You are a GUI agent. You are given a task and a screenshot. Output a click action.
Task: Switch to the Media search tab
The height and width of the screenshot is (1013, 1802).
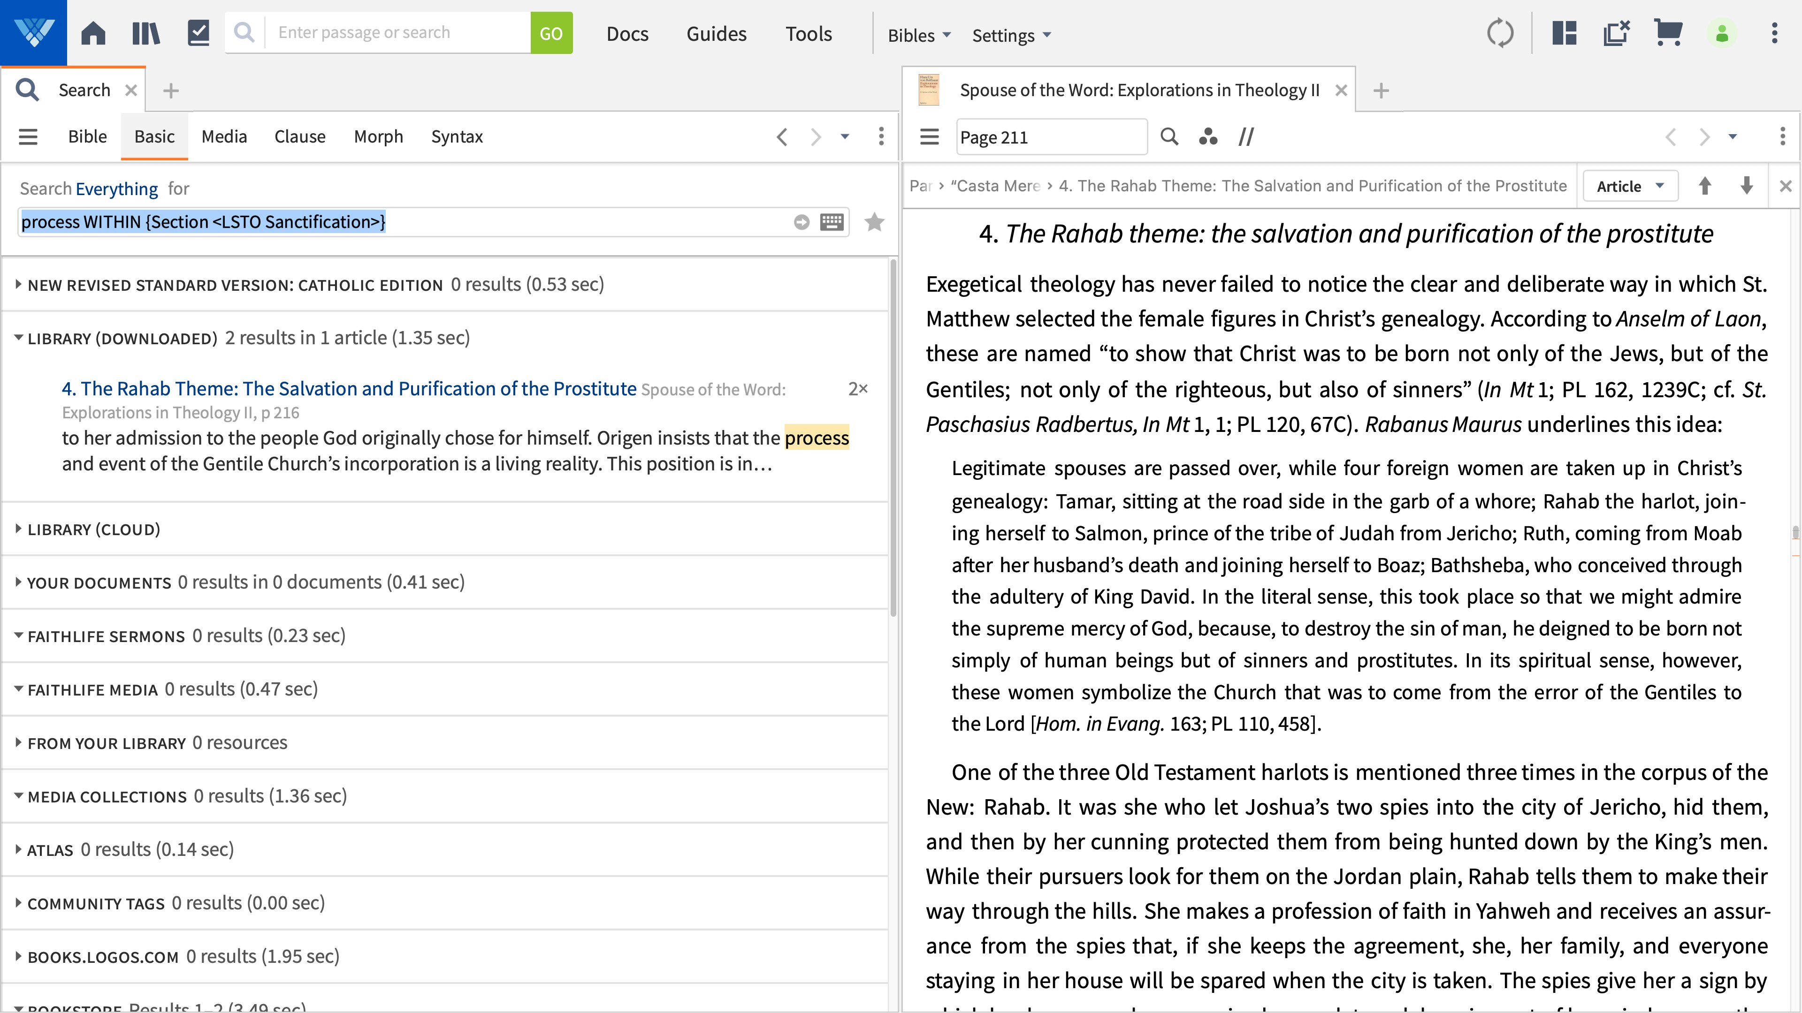[224, 136]
